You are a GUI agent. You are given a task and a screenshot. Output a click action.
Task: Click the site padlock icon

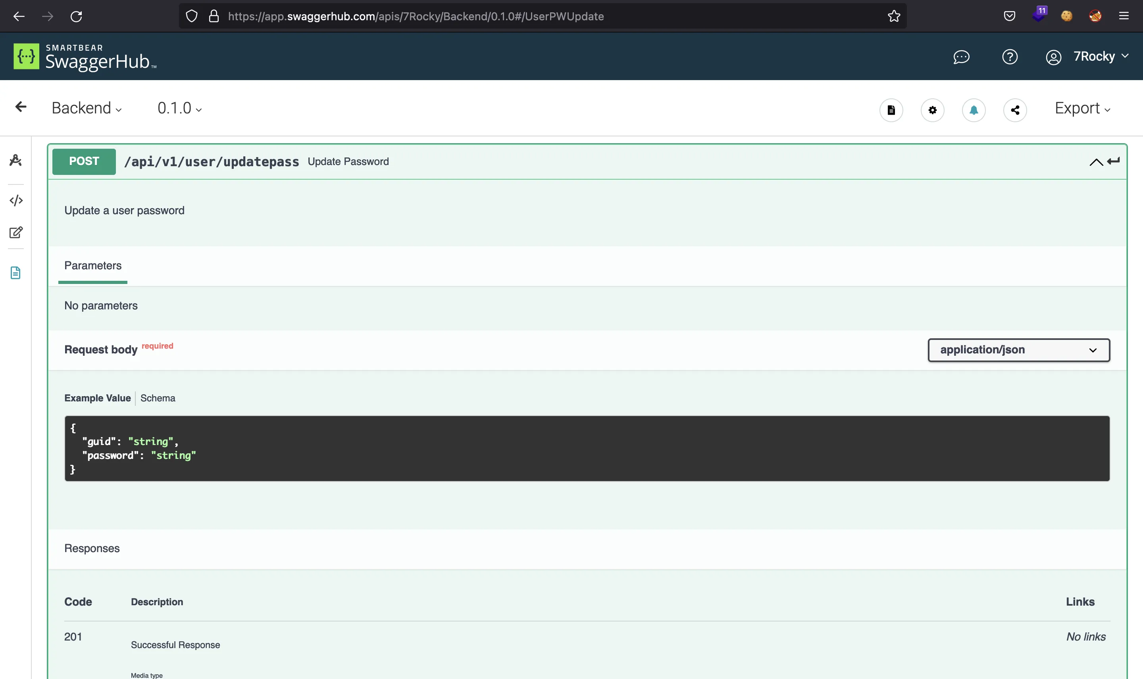(214, 17)
